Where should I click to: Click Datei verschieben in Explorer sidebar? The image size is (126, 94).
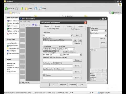[x=13, y=23]
